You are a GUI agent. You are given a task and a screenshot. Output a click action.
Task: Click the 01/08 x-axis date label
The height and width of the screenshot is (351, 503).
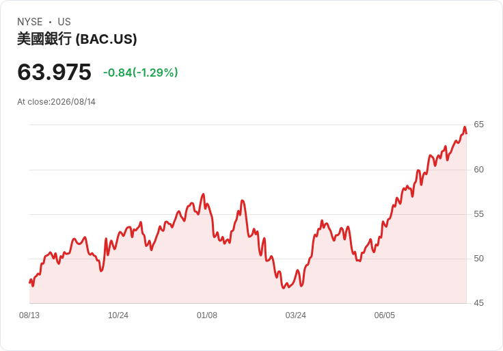pyautogui.click(x=207, y=315)
